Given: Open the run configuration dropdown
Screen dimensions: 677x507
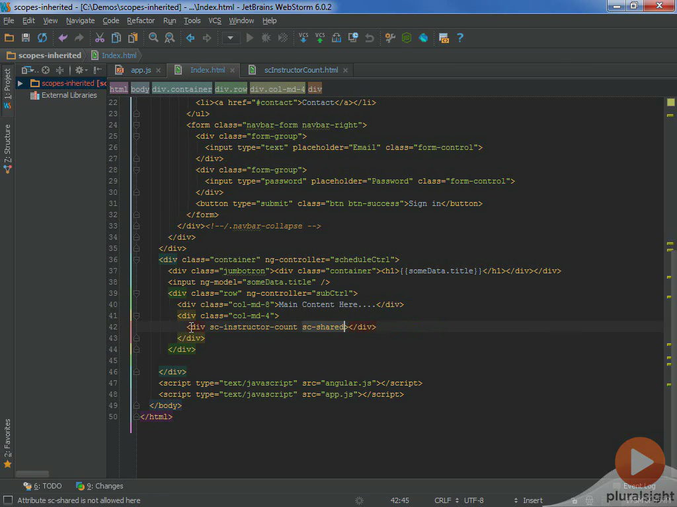Looking at the screenshot, I should coord(231,38).
